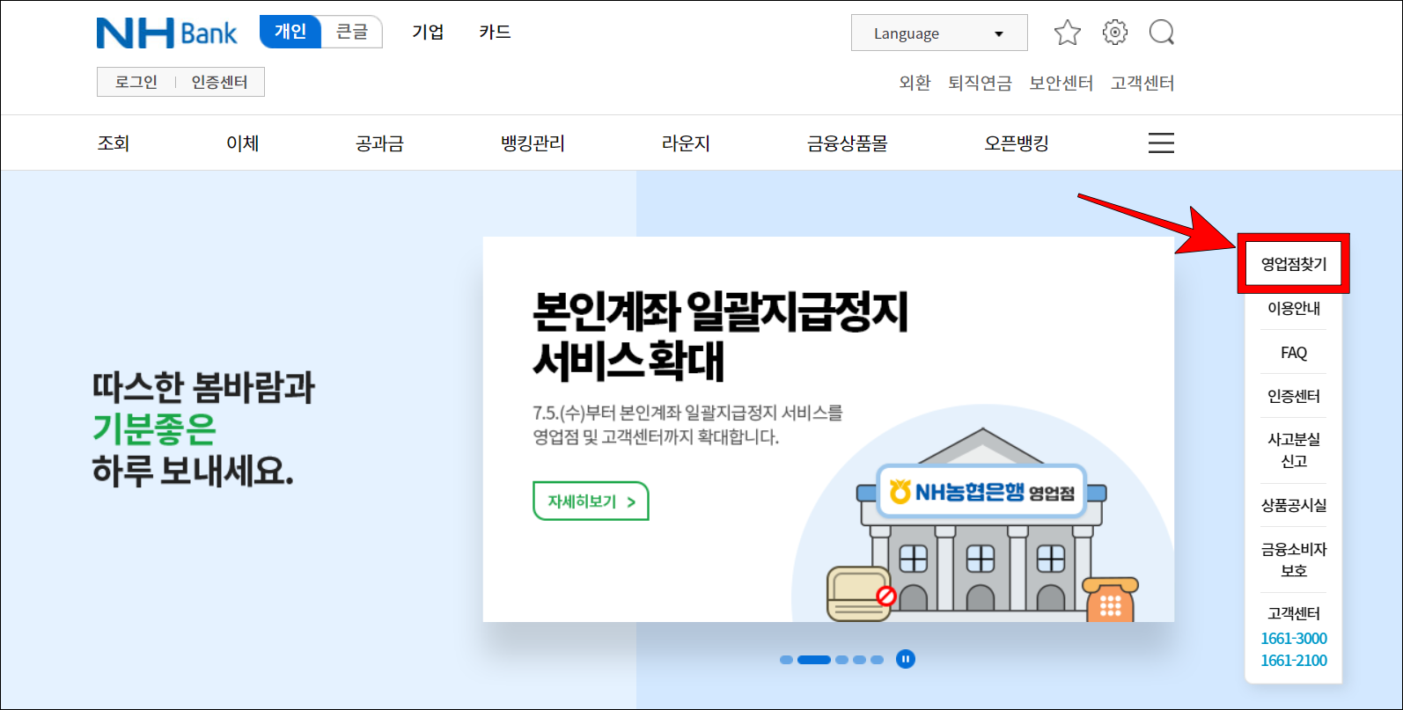Open 오픈뱅킹 menu
This screenshot has height=710, width=1403.
pyautogui.click(x=1017, y=143)
